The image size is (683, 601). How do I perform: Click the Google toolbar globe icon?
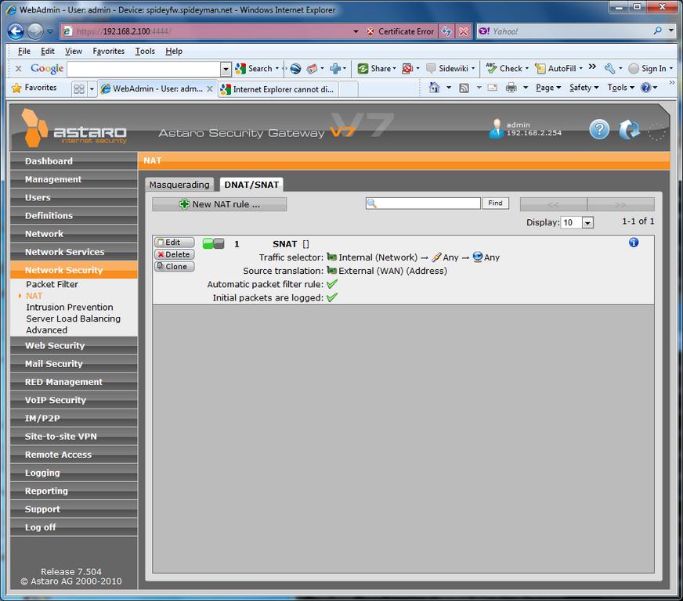coord(296,68)
